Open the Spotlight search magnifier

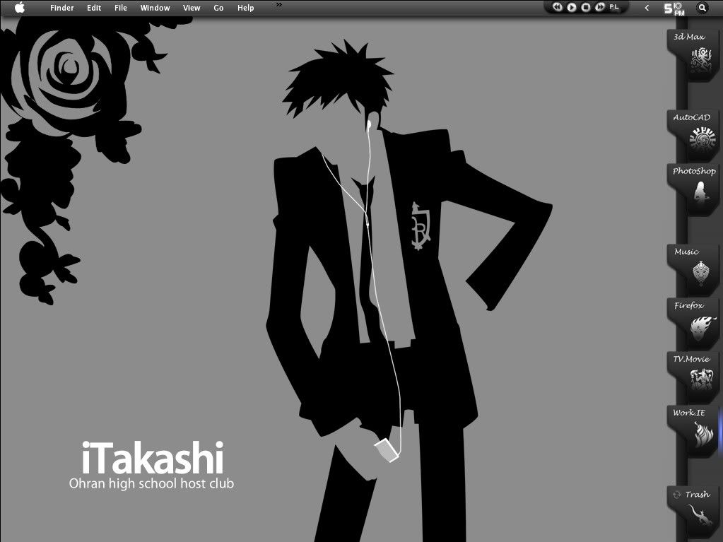coord(703,8)
